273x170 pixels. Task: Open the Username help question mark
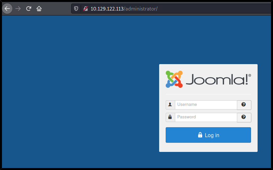244,105
